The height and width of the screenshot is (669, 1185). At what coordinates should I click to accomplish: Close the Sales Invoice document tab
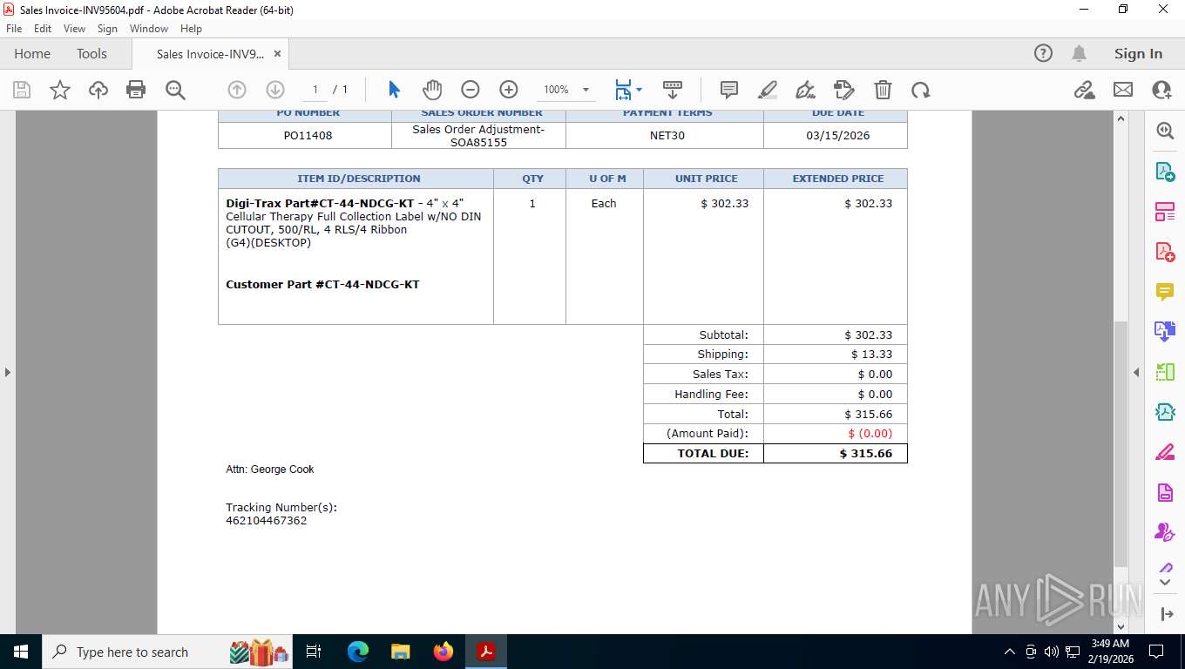[x=277, y=53]
